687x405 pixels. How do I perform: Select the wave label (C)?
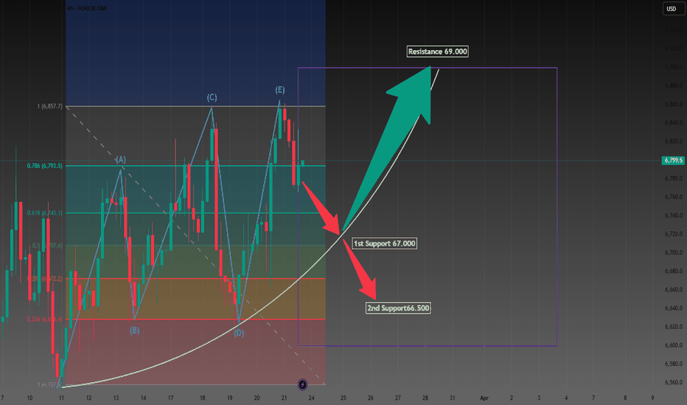(212, 97)
